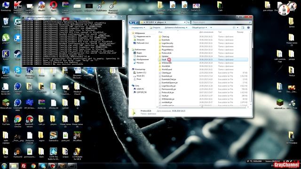Select the LoginSecurity.jar file
Viewport: 301px width, 169px height.
[x=168, y=86]
